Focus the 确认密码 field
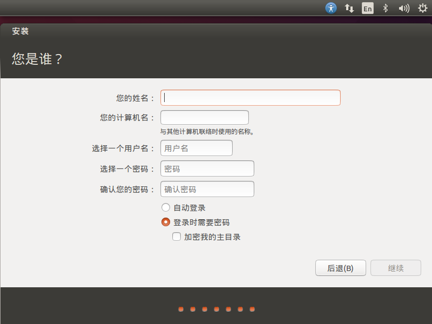This screenshot has width=432, height=324. tap(207, 189)
